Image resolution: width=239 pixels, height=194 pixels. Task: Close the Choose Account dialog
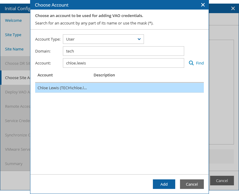(x=203, y=5)
